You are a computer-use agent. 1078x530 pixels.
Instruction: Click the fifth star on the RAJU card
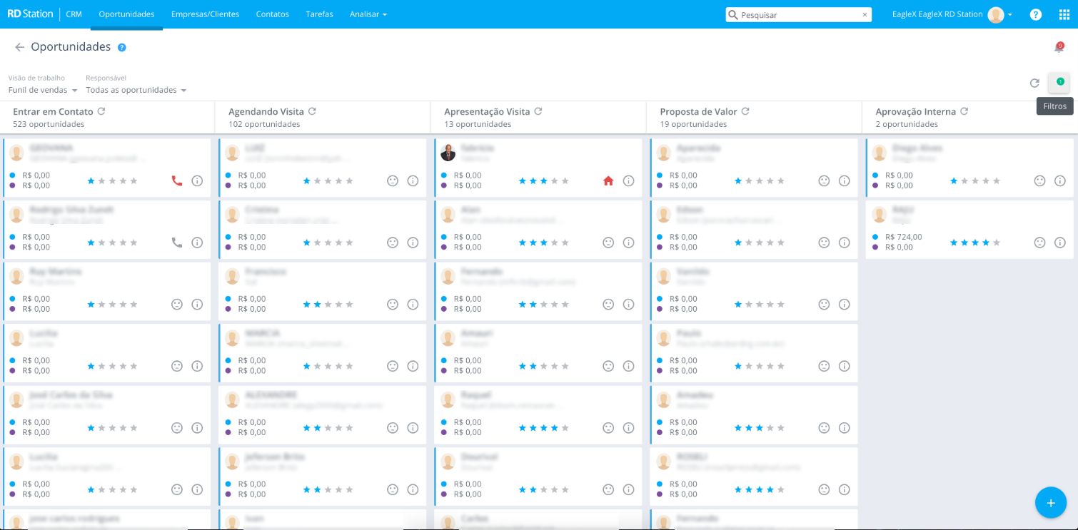click(997, 243)
